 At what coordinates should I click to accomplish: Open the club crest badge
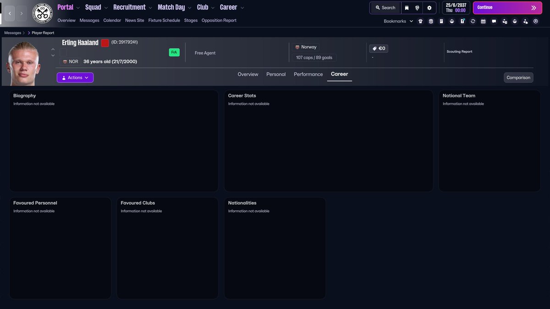[x=42, y=14]
